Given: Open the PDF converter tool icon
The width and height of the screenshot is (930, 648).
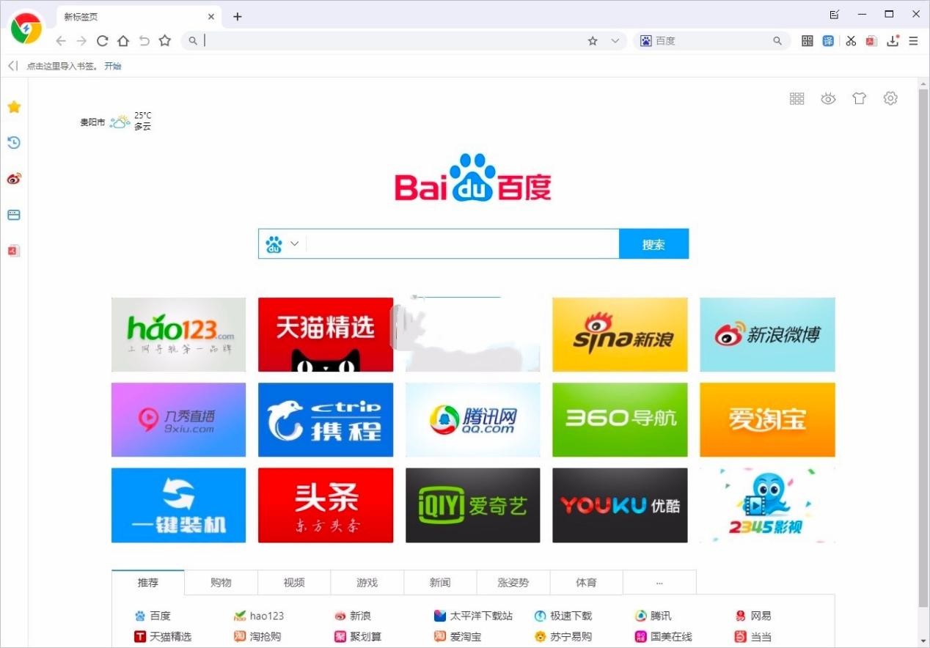Looking at the screenshot, I should [x=871, y=40].
